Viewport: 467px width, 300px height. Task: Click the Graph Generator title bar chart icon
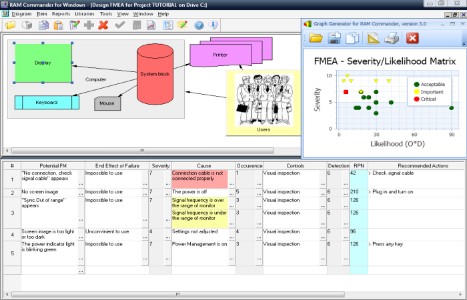tap(308, 24)
